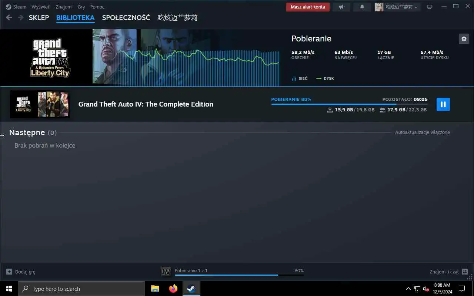Click the network tray icon
The height and width of the screenshot is (296, 474).
pos(417,289)
